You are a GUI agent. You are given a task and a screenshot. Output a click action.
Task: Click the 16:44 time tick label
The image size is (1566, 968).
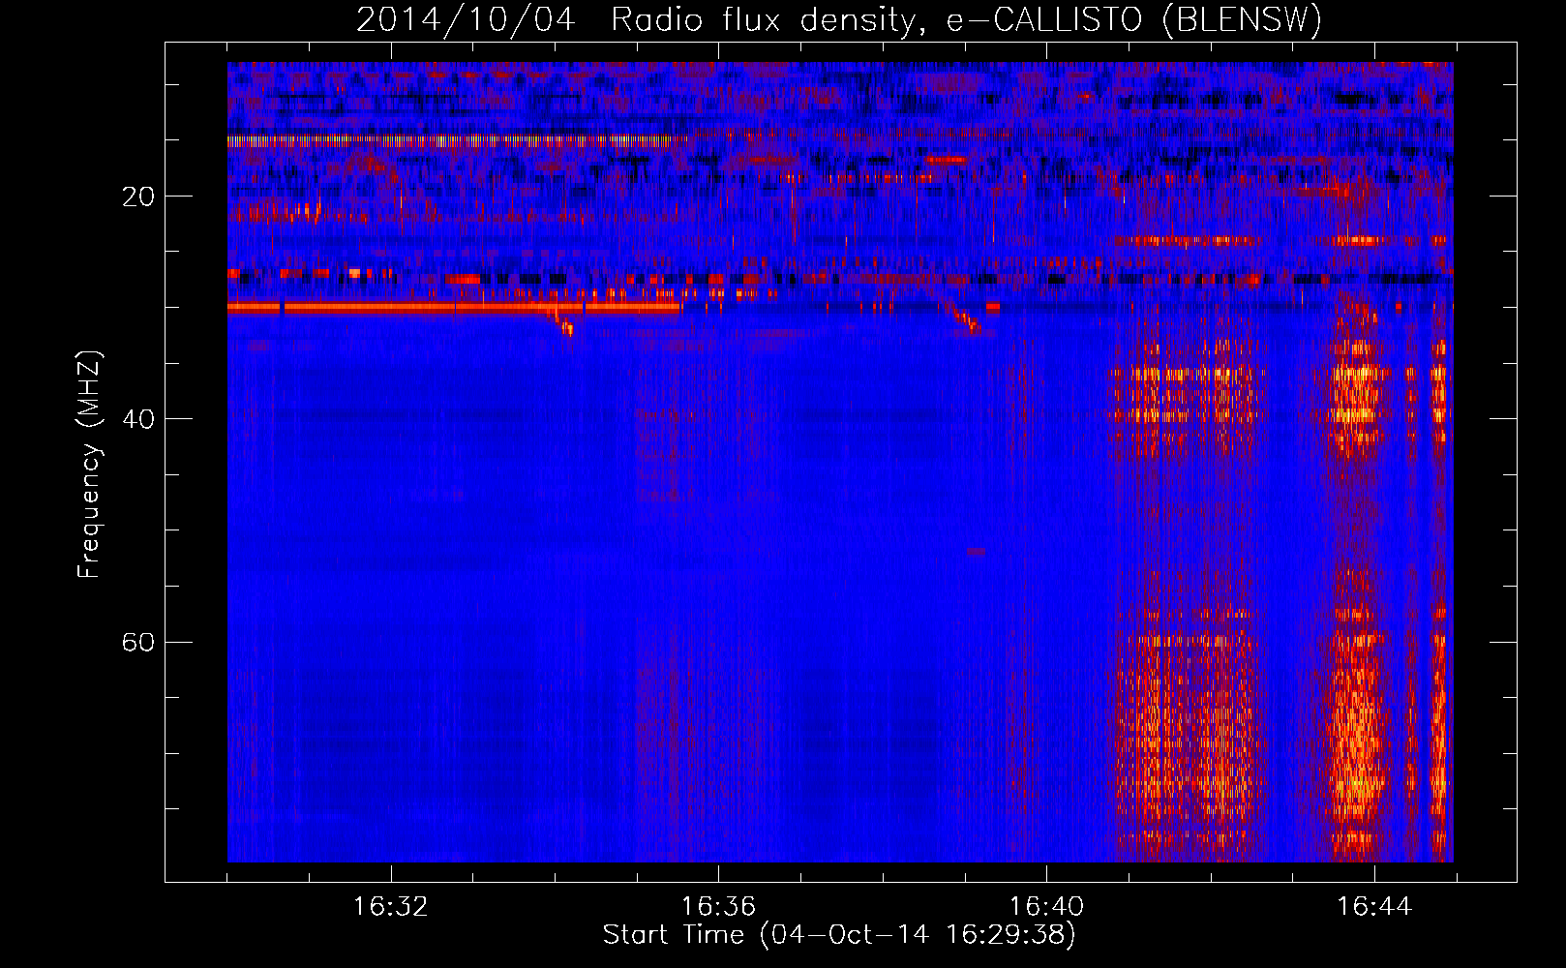tap(1374, 907)
